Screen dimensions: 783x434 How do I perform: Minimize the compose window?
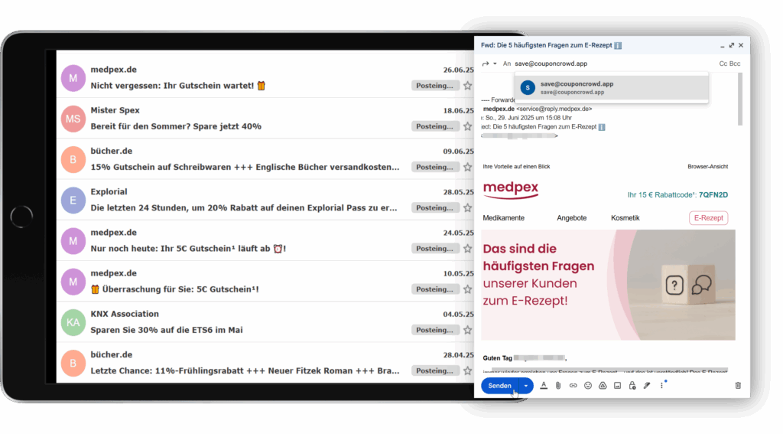point(722,45)
